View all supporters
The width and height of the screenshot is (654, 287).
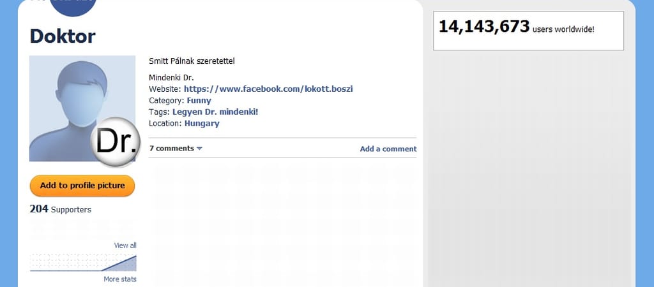125,246
